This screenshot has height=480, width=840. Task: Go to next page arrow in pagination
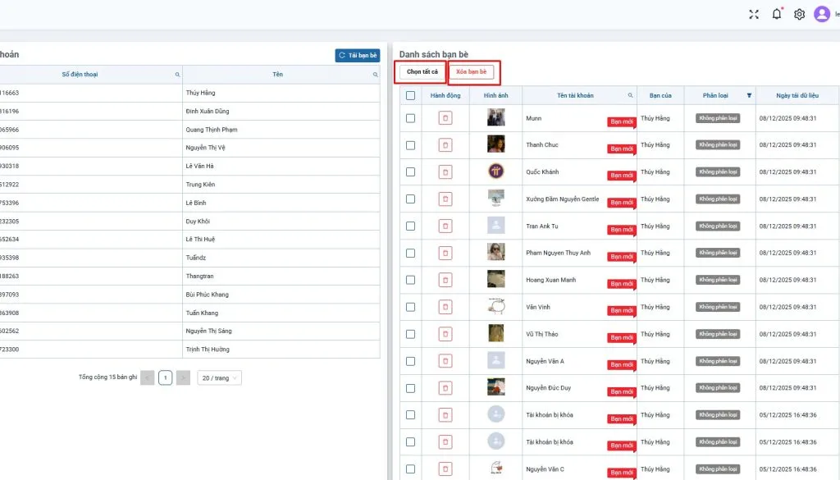tap(184, 377)
